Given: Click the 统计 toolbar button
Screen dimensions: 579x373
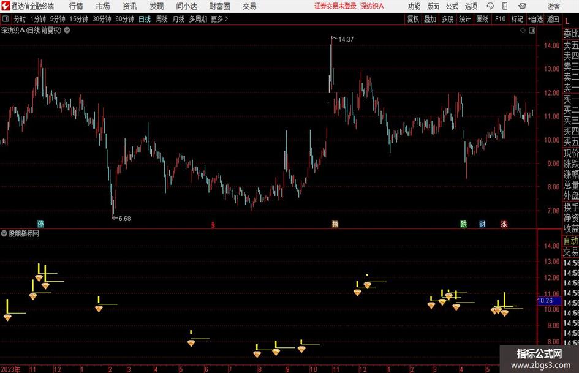Looking at the screenshot, I should point(464,19).
